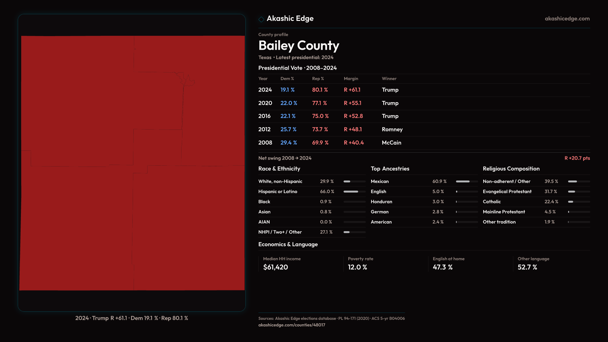Click the Margin column header
This screenshot has height=342, width=608.
[351, 79]
